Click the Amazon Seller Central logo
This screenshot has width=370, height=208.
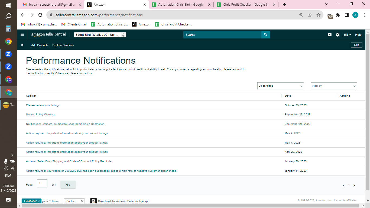coord(48,35)
